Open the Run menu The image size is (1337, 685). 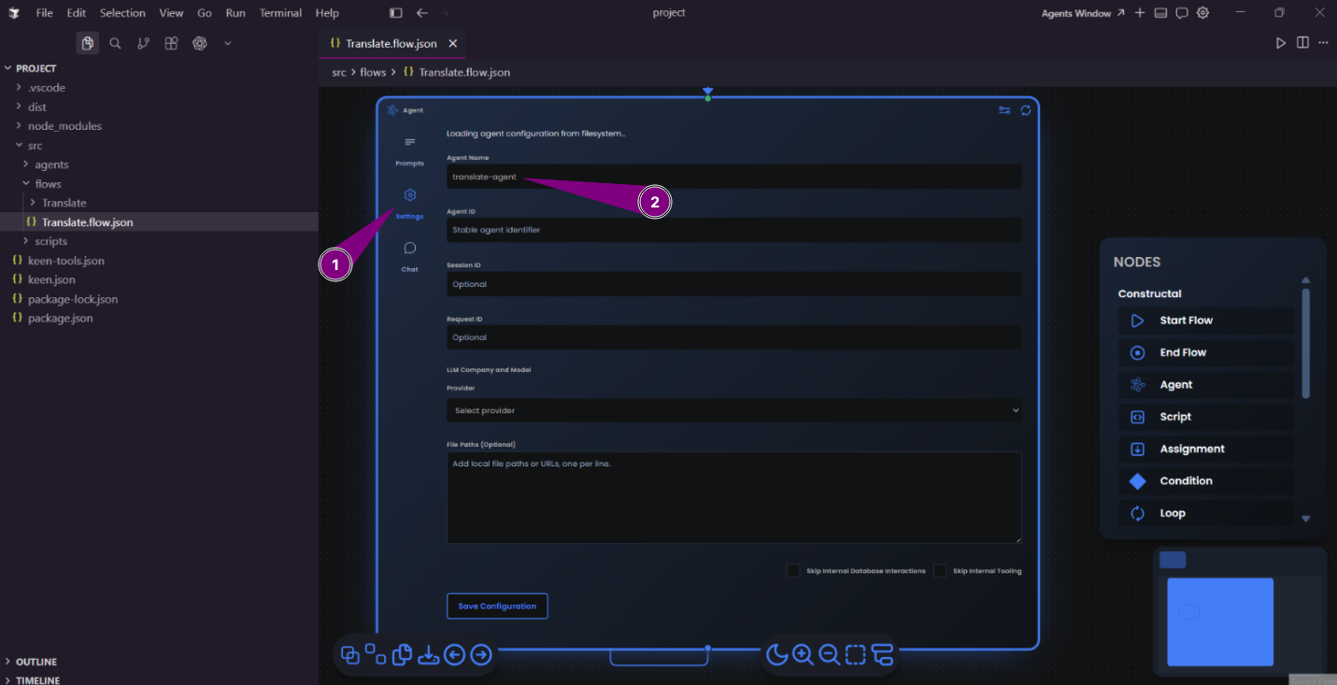click(235, 13)
